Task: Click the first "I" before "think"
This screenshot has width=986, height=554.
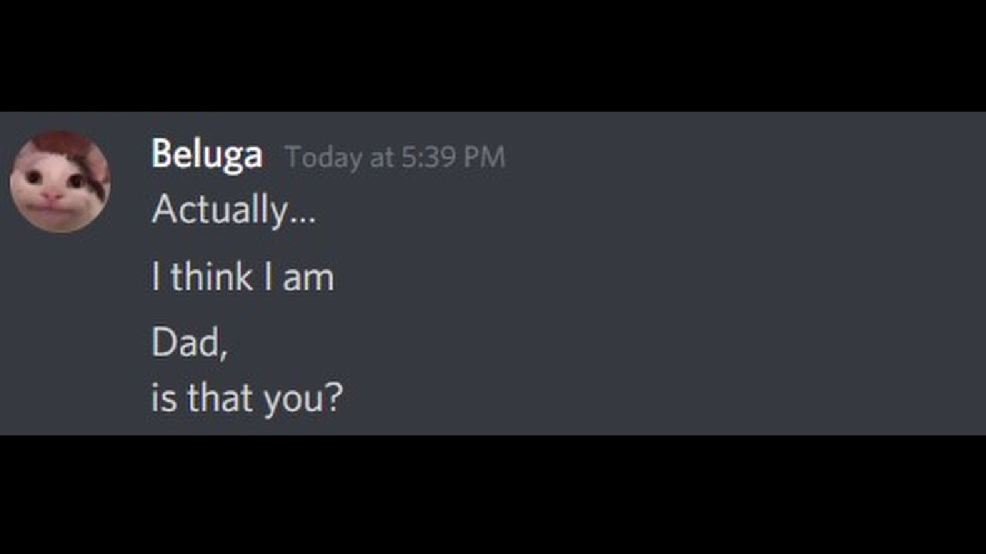Action: click(156, 277)
